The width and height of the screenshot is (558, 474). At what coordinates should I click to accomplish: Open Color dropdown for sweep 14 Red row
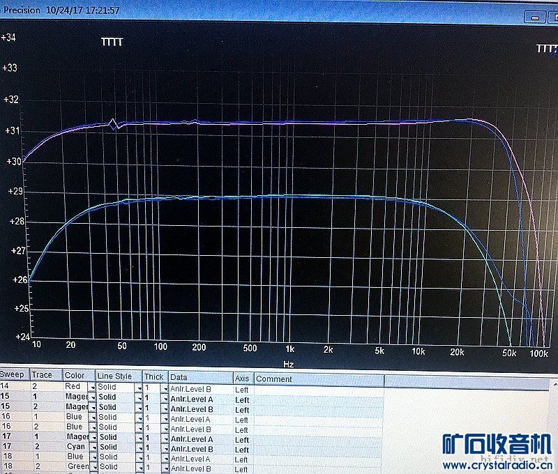click(x=93, y=387)
